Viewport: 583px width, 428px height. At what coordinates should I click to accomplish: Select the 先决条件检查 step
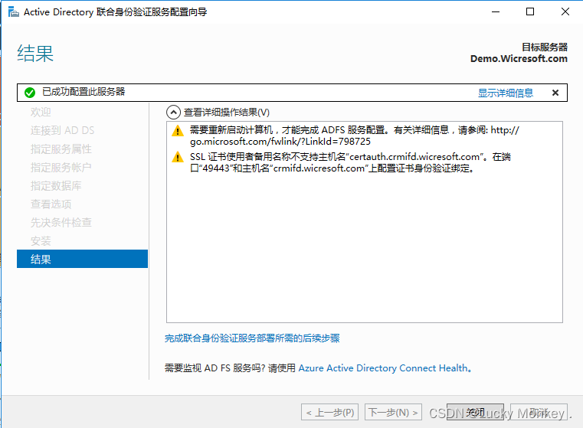click(61, 223)
